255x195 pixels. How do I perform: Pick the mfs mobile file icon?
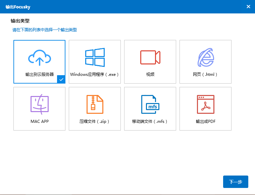150,104
